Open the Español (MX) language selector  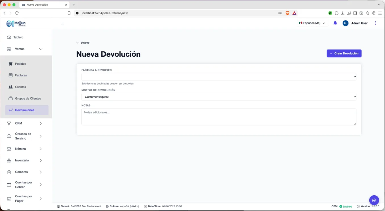[312, 23]
